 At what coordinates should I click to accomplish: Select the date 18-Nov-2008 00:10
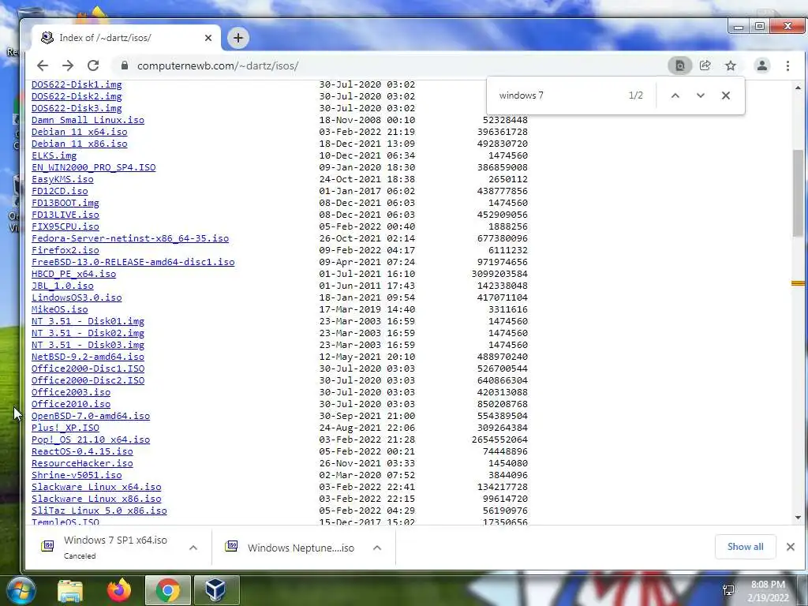(367, 120)
